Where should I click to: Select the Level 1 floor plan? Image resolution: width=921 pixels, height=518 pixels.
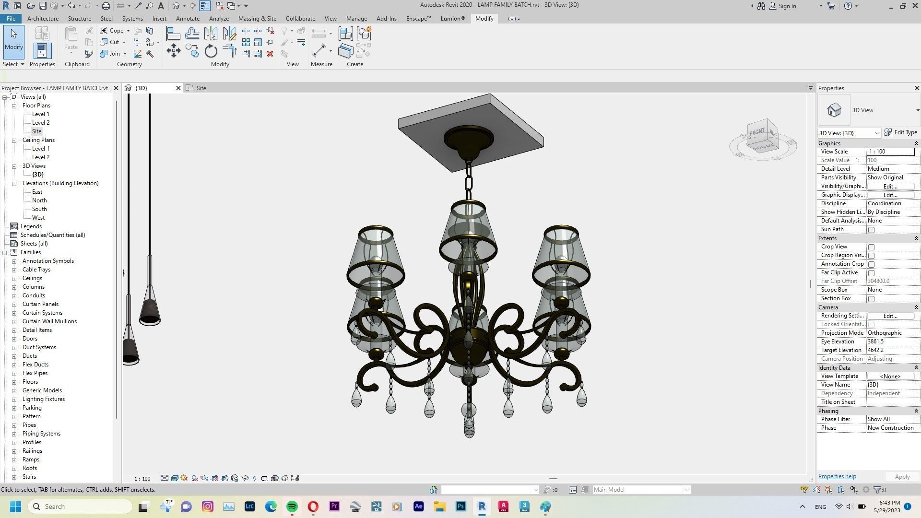[x=40, y=114]
